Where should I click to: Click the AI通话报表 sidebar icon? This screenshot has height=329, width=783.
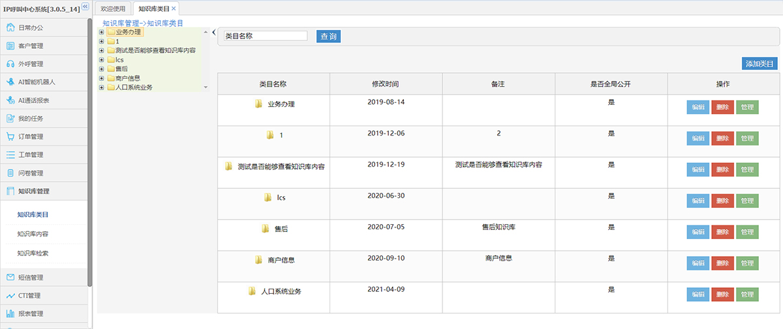pos(10,100)
